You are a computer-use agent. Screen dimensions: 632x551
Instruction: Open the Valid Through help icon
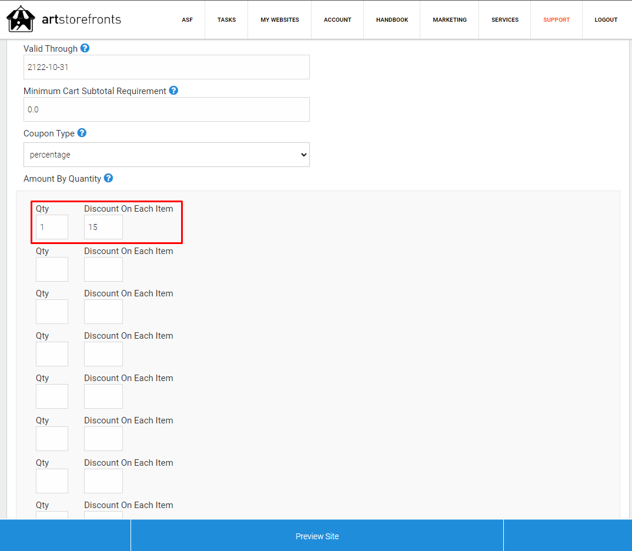click(85, 48)
